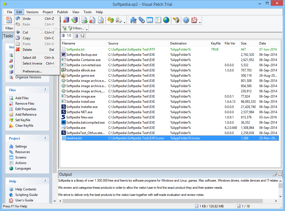Choose Select All from Edit menu
285x211 pixels.
point(38,58)
